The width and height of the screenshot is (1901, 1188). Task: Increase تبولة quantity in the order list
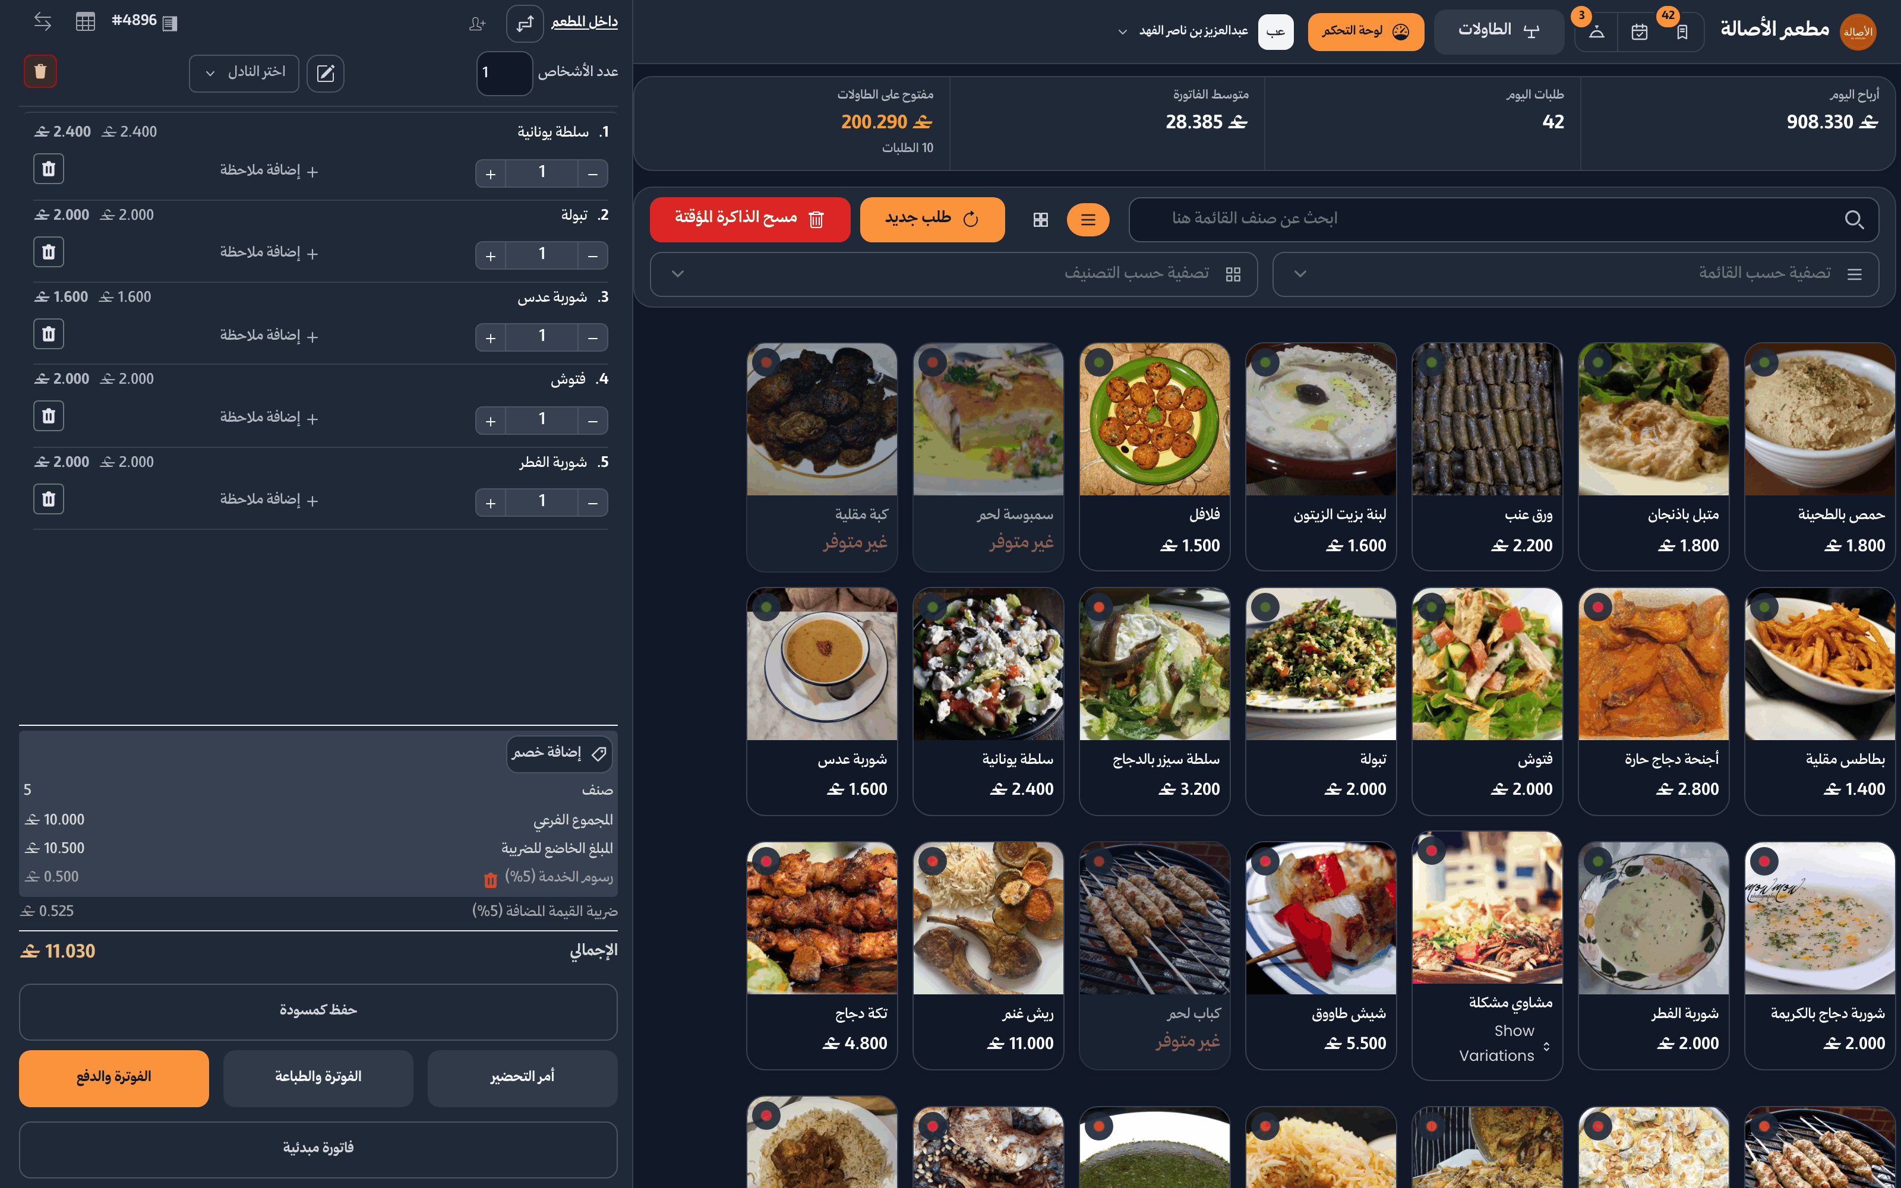coord(490,256)
